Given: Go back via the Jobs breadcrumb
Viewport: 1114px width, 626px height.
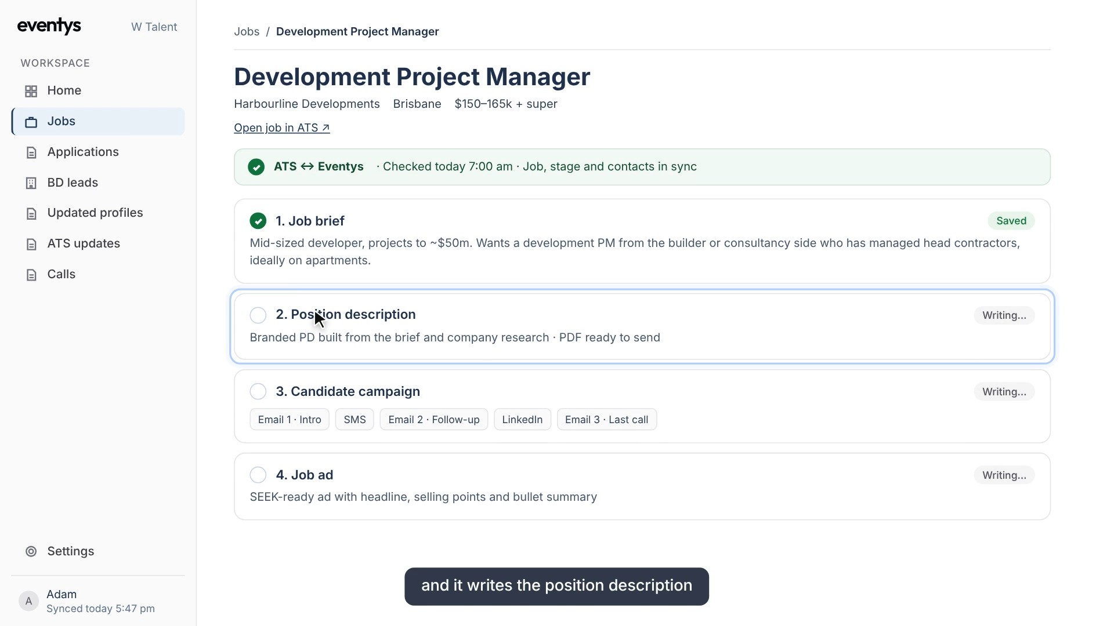Looking at the screenshot, I should pyautogui.click(x=247, y=32).
